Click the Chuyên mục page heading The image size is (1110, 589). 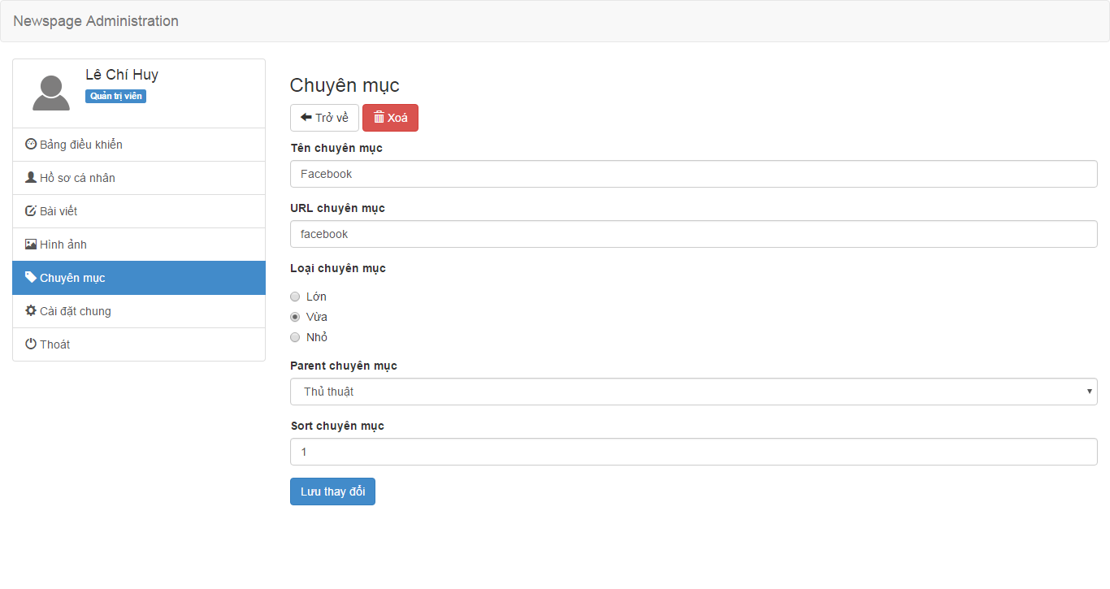click(345, 85)
